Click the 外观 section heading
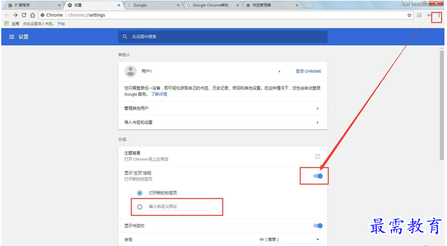The width and height of the screenshot is (447, 246). pos(122,139)
